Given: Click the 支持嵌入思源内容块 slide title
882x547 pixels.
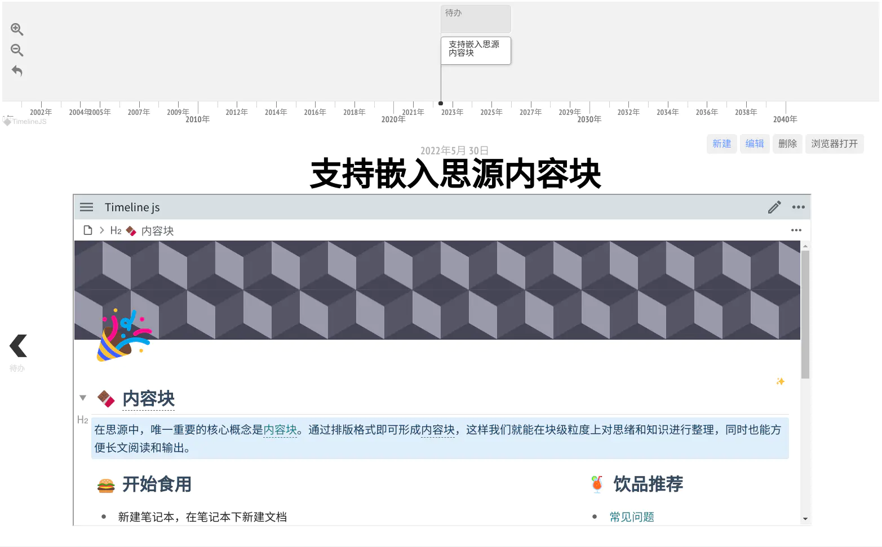Looking at the screenshot, I should pyautogui.click(x=455, y=174).
